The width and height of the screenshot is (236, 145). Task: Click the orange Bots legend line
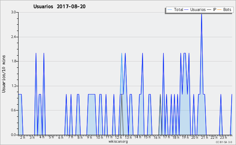point(219,10)
